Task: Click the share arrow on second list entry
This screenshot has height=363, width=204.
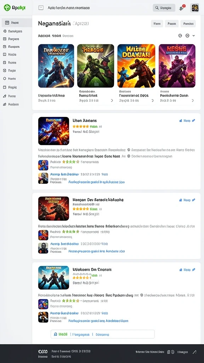Action: point(194,200)
